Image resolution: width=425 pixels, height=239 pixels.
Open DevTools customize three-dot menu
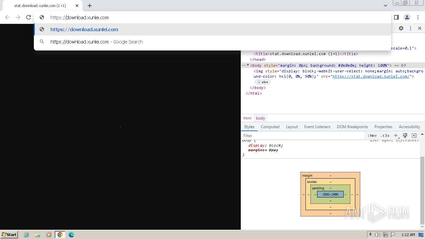[410, 29]
